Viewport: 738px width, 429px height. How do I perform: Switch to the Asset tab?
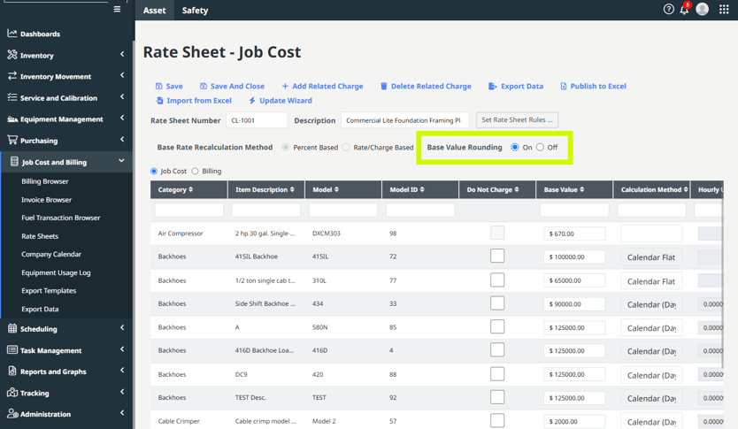click(154, 10)
